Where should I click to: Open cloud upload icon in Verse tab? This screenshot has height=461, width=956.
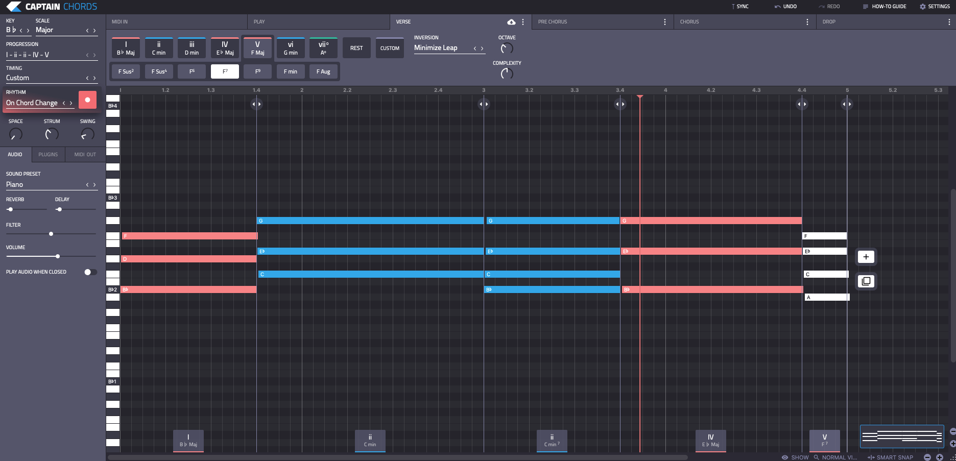(x=511, y=22)
